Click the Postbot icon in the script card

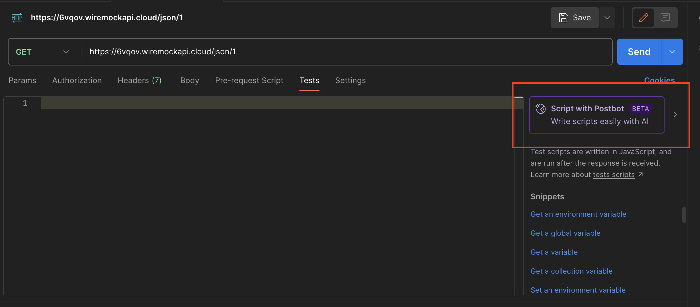(x=541, y=109)
